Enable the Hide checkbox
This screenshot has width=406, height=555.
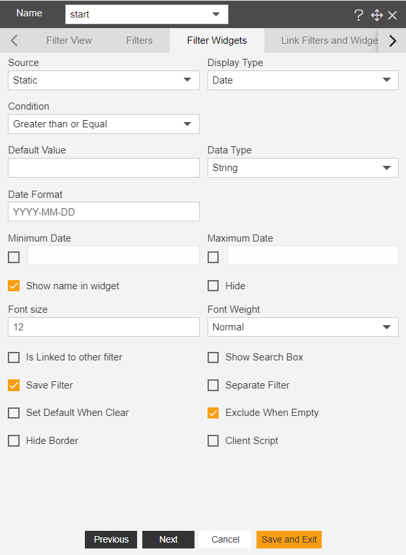point(213,285)
